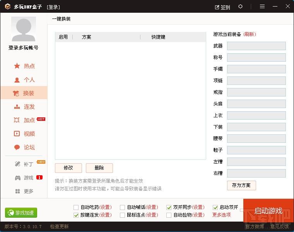The image size is (294, 232).
Task: Click the red 启动游戏 button
Action: (268, 211)
